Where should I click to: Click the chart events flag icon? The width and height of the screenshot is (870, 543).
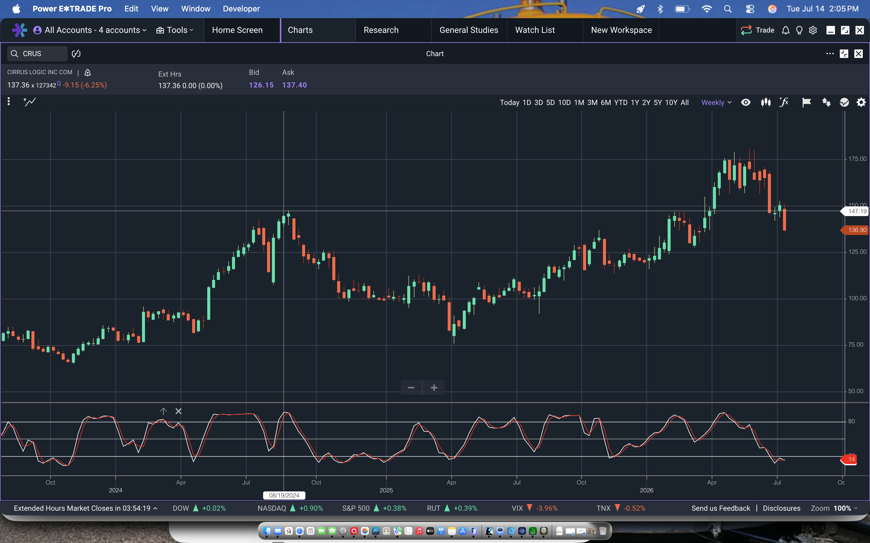tap(806, 103)
